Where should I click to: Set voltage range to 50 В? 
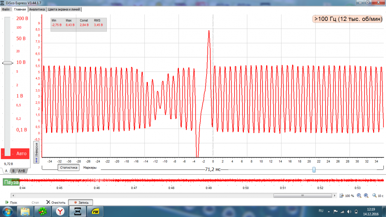point(21,39)
